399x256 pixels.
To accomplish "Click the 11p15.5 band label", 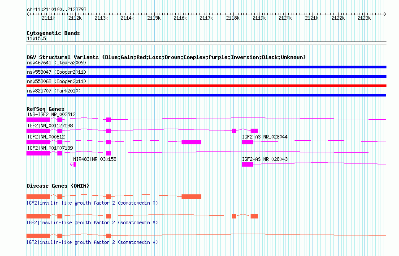I will point(36,38).
